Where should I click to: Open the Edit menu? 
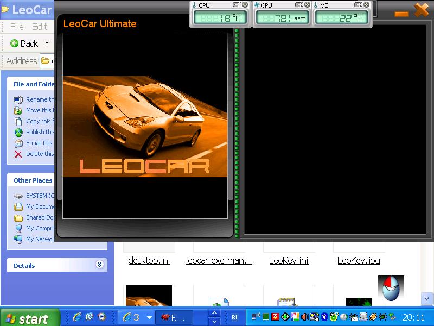(x=40, y=27)
